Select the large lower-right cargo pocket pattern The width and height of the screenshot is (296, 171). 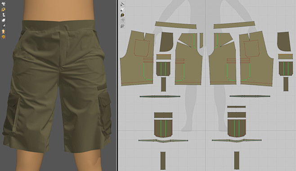point(237,128)
